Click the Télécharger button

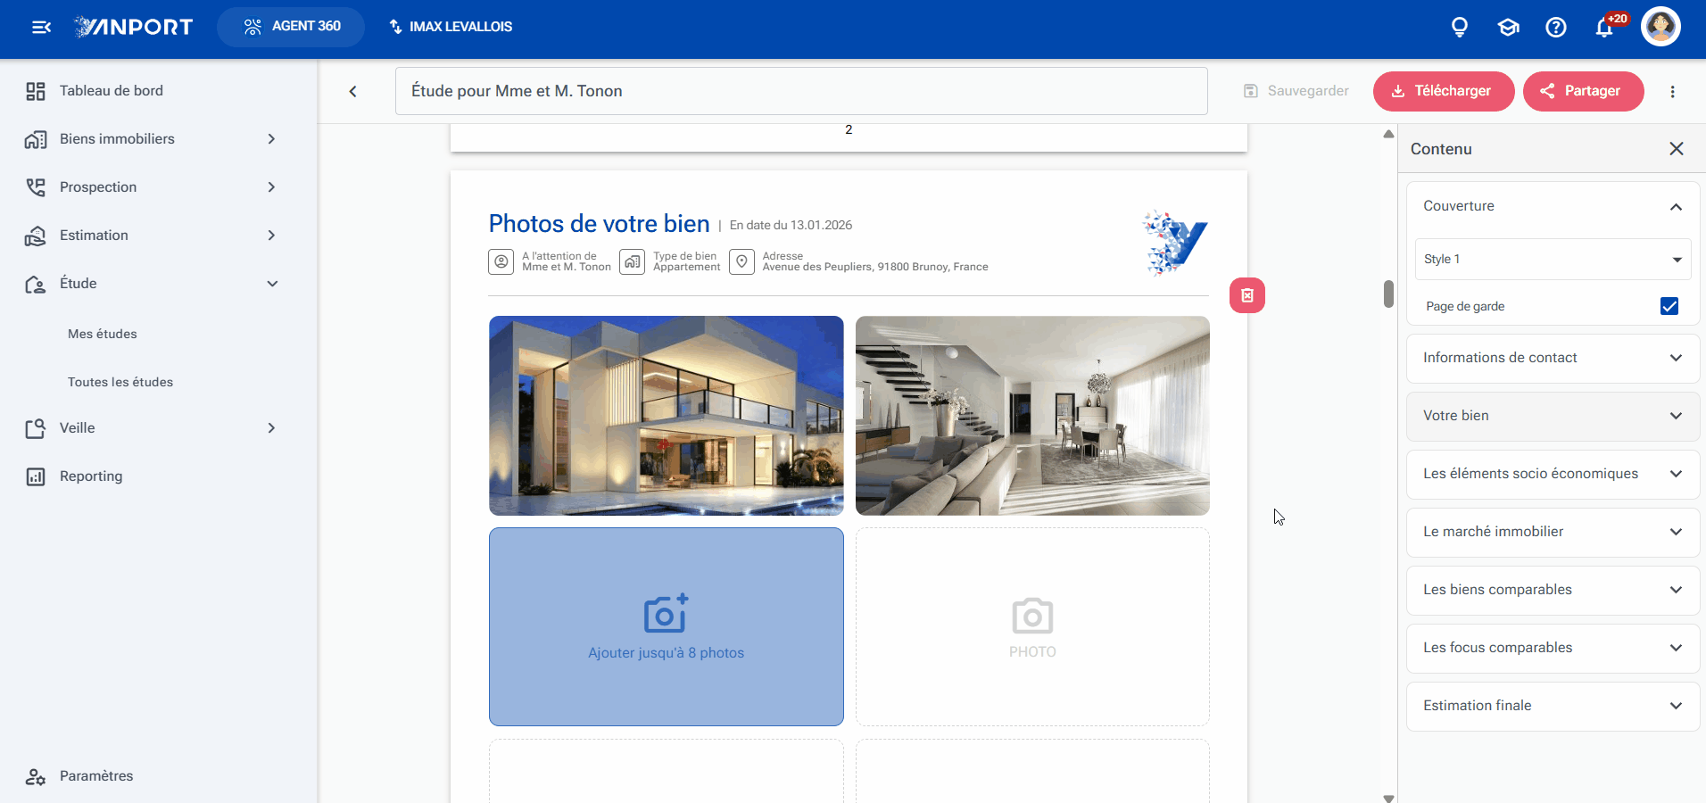[1444, 91]
